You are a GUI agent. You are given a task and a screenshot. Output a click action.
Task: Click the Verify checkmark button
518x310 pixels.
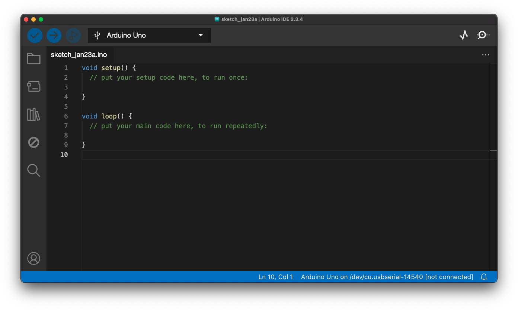pos(35,35)
